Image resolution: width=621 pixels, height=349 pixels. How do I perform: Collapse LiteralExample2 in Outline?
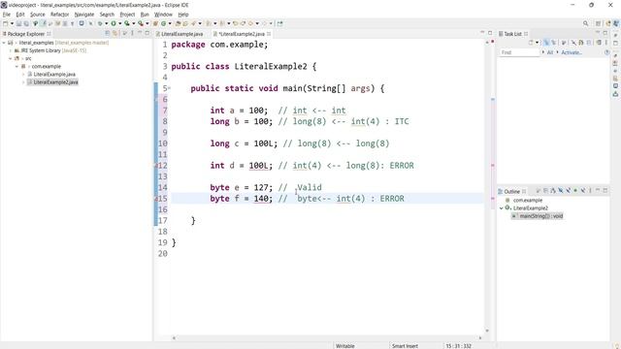pyautogui.click(x=501, y=208)
